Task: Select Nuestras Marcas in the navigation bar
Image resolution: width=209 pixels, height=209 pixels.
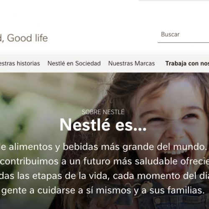Action: coord(132,64)
